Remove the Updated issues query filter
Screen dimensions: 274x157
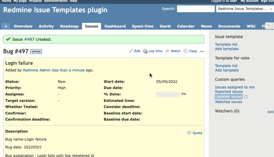pyautogui.click(x=246, y=97)
